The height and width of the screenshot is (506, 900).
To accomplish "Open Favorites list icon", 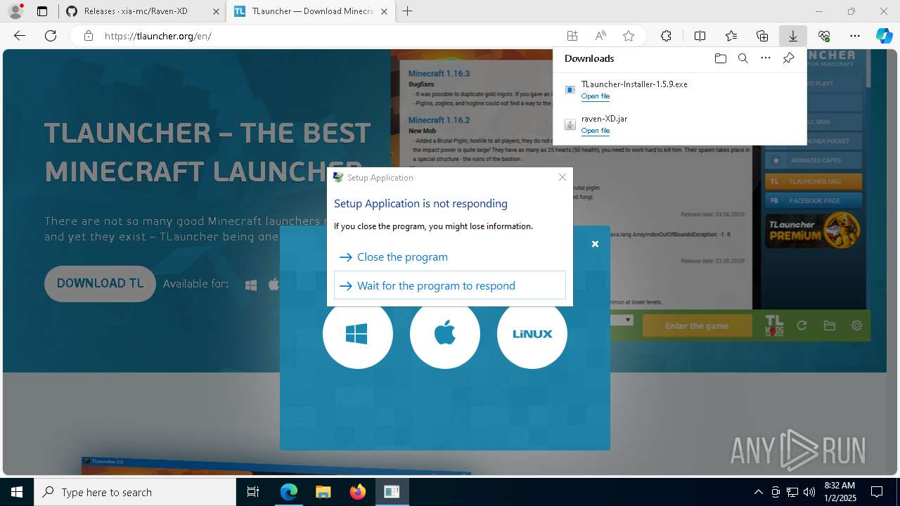I will click(x=731, y=36).
